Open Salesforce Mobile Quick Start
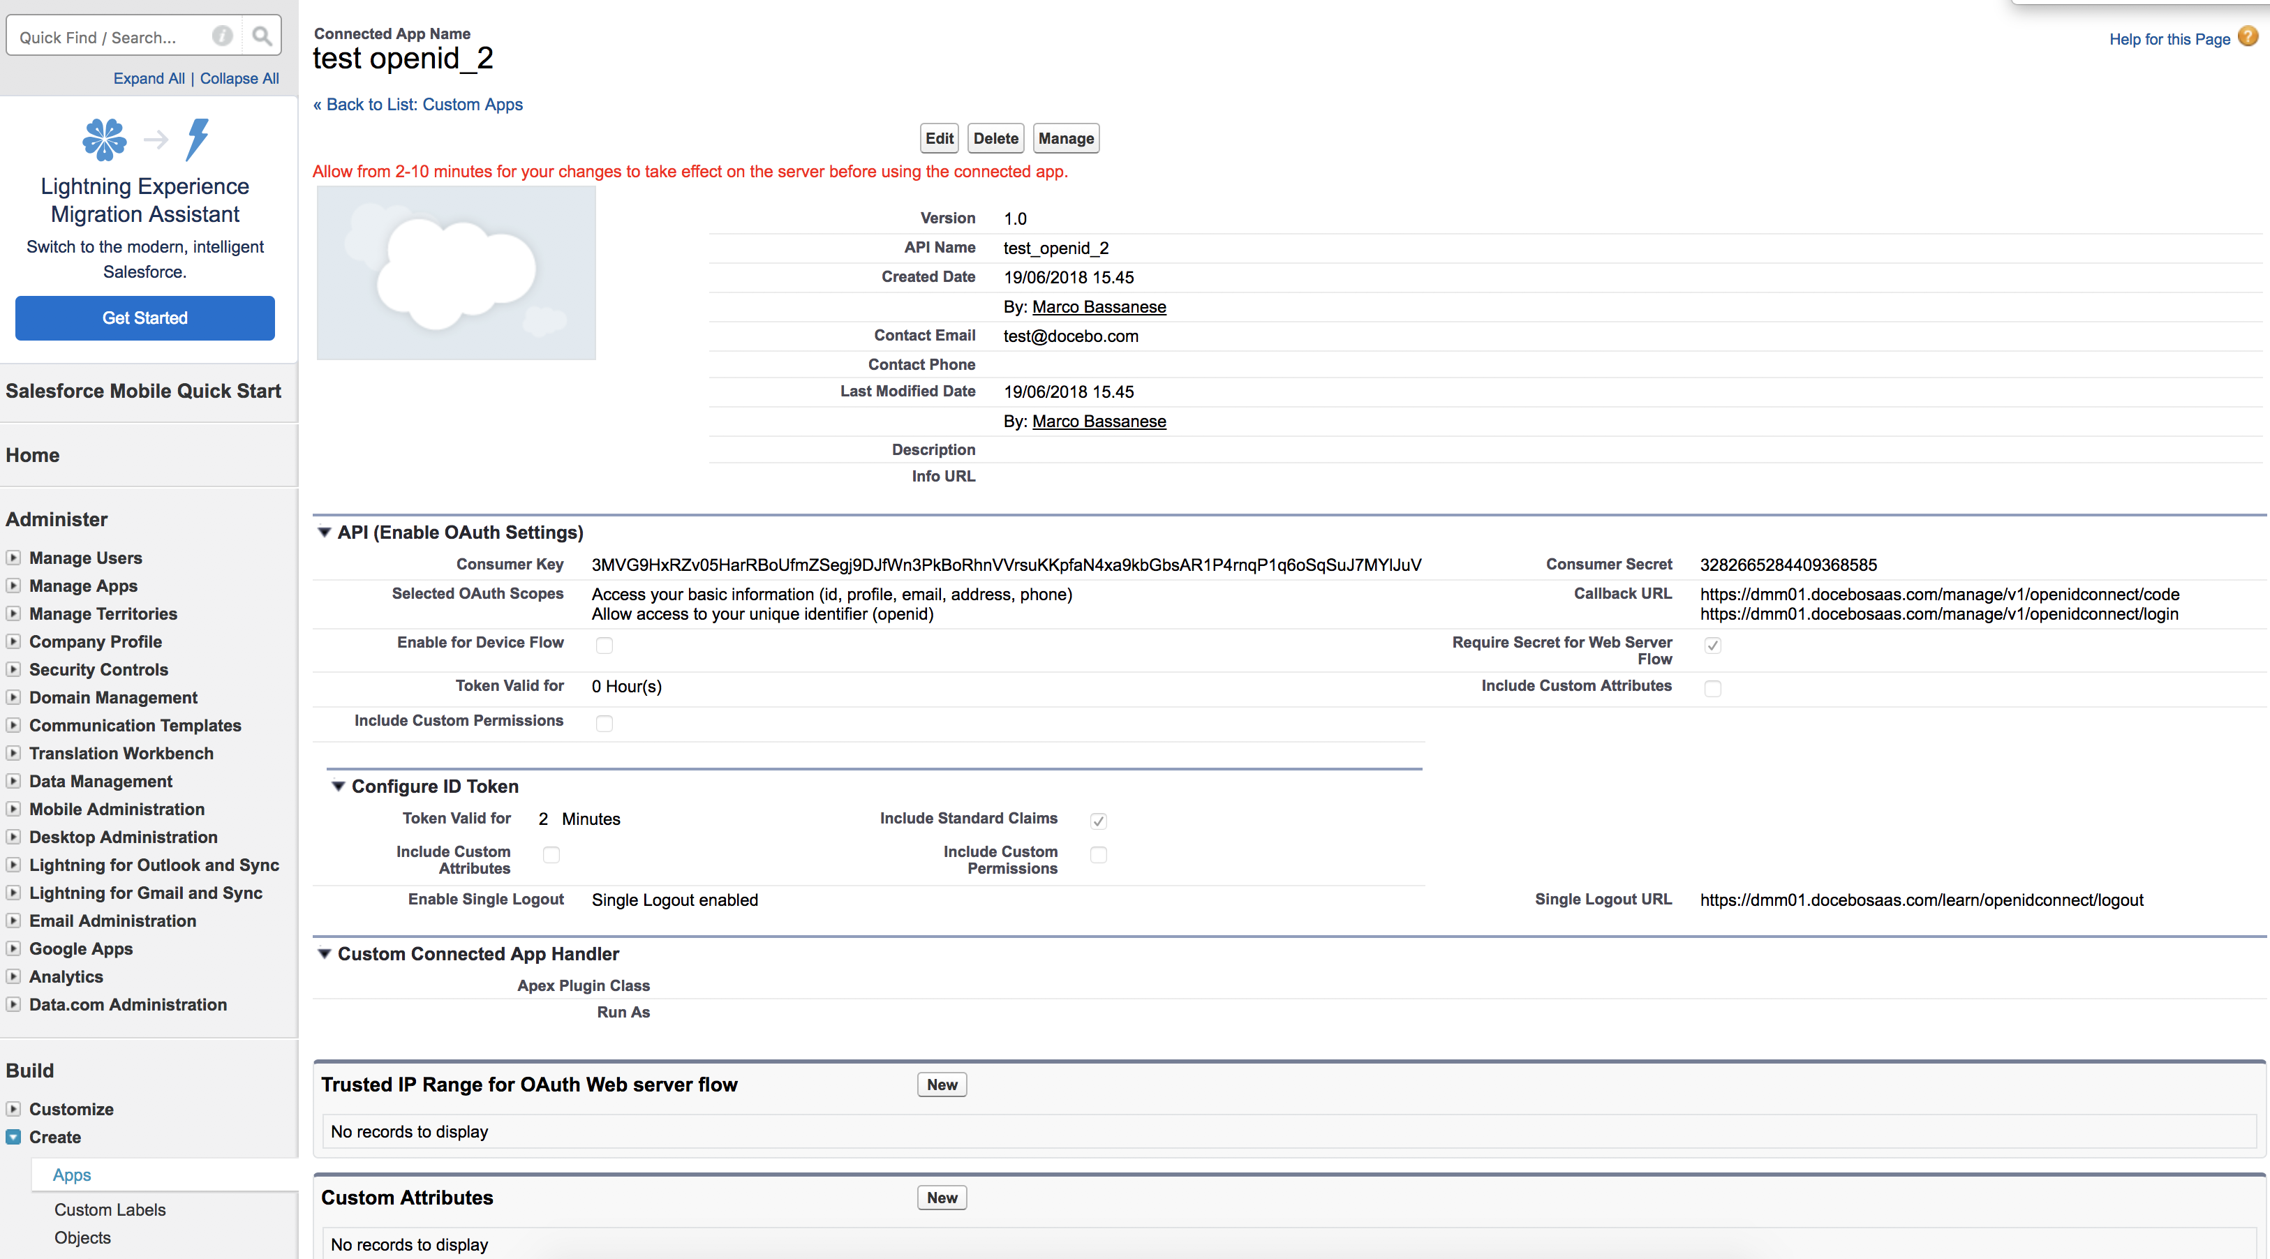This screenshot has height=1259, width=2270. pos(144,390)
